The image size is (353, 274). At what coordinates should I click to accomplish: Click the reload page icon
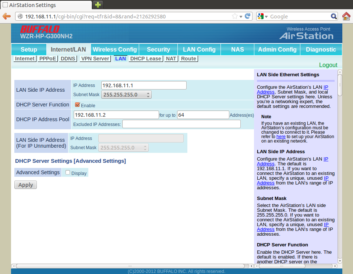(x=248, y=16)
